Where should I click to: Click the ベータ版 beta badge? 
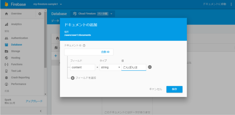point(103,14)
